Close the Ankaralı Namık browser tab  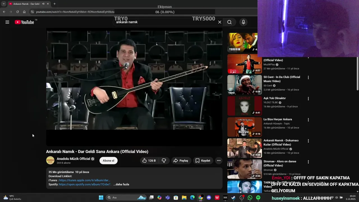point(48,4)
